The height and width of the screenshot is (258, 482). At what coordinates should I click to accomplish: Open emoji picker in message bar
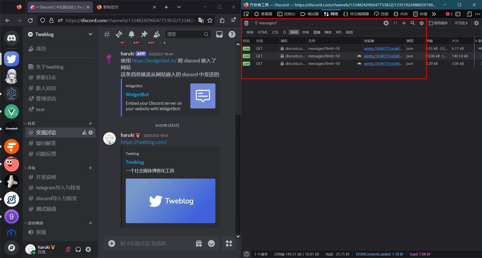point(211,243)
